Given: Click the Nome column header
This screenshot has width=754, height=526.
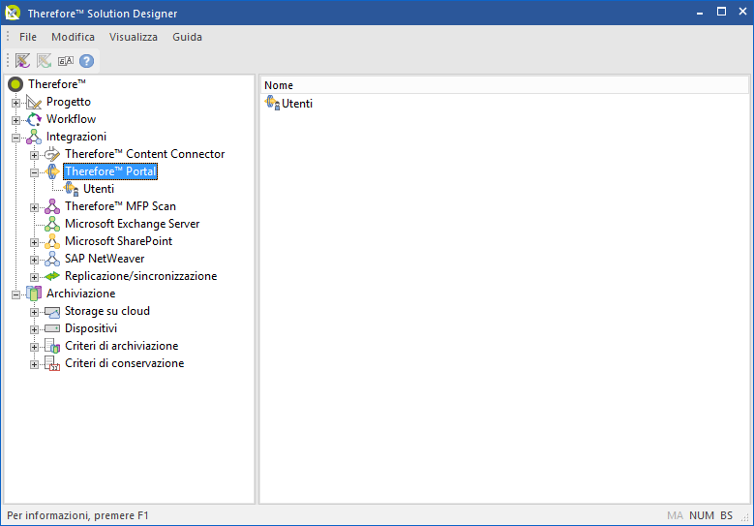Looking at the screenshot, I should (504, 85).
